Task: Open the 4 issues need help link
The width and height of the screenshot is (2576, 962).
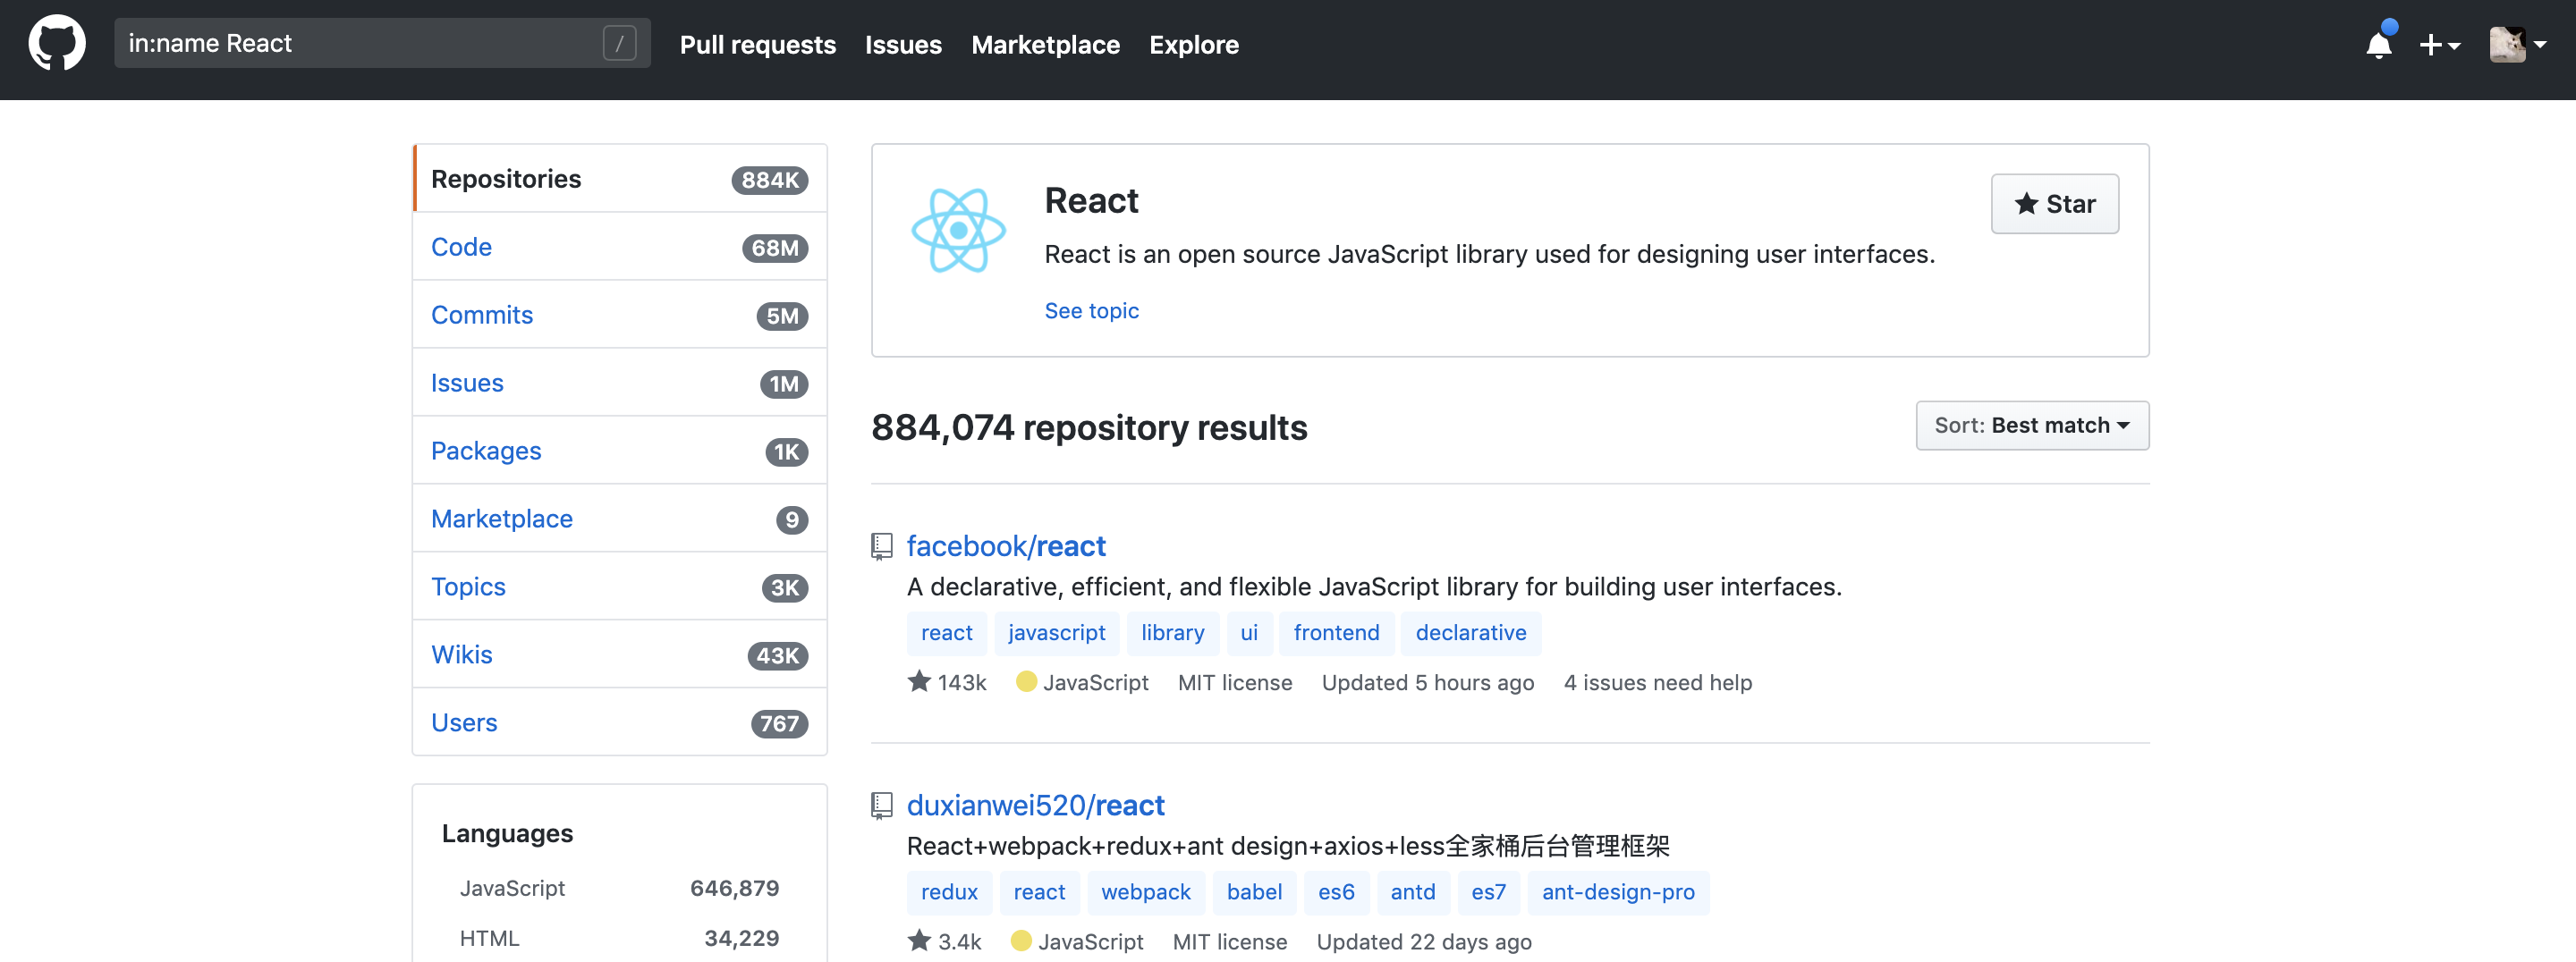Action: coord(1657,682)
